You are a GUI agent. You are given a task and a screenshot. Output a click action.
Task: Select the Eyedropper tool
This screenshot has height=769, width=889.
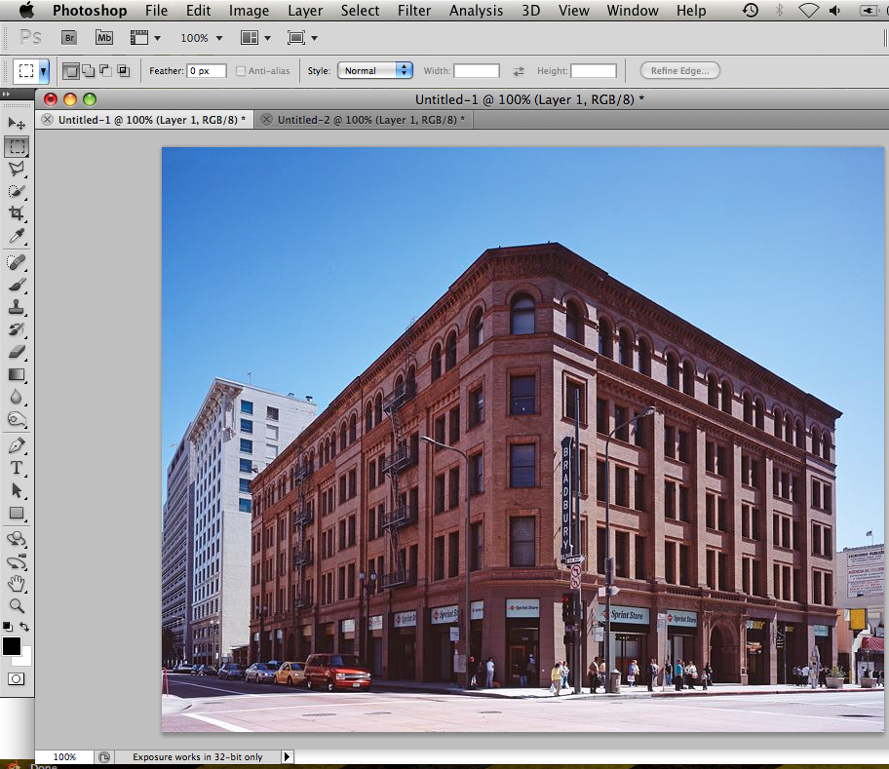17,236
